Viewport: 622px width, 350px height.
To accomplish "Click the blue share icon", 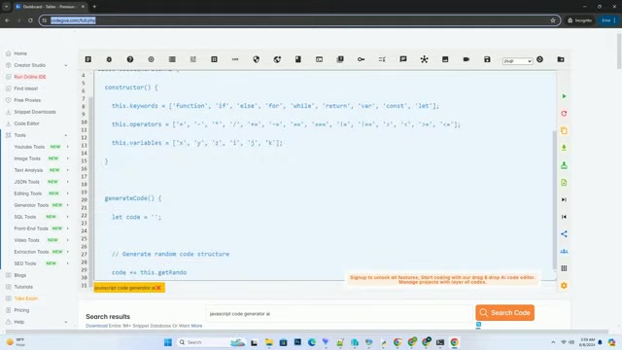I will coord(564,233).
